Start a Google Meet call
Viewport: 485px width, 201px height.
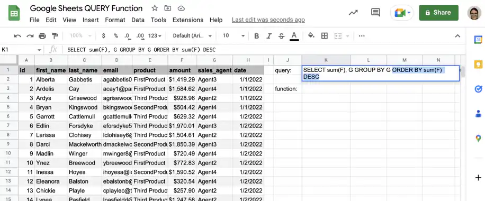point(399,13)
